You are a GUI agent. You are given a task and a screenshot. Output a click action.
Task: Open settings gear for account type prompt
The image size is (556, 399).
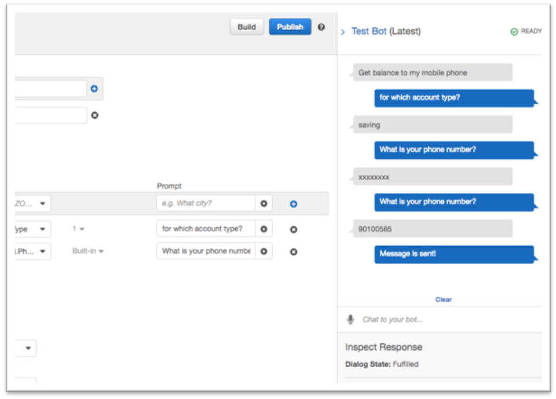[264, 229]
